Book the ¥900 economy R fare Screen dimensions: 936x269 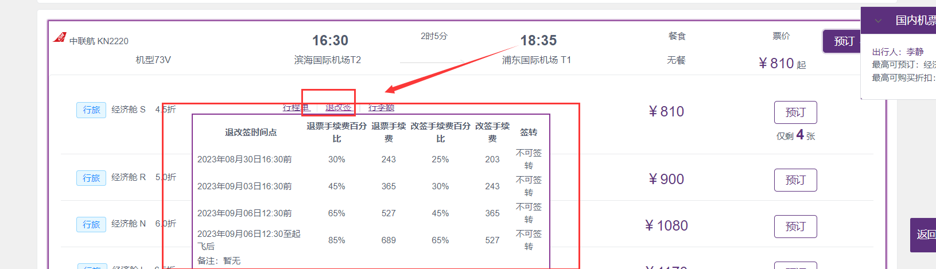pyautogui.click(x=795, y=180)
